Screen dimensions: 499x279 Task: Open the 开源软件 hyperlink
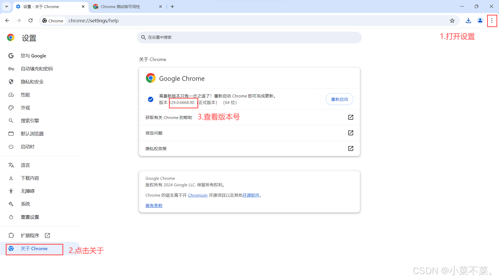coord(251,195)
